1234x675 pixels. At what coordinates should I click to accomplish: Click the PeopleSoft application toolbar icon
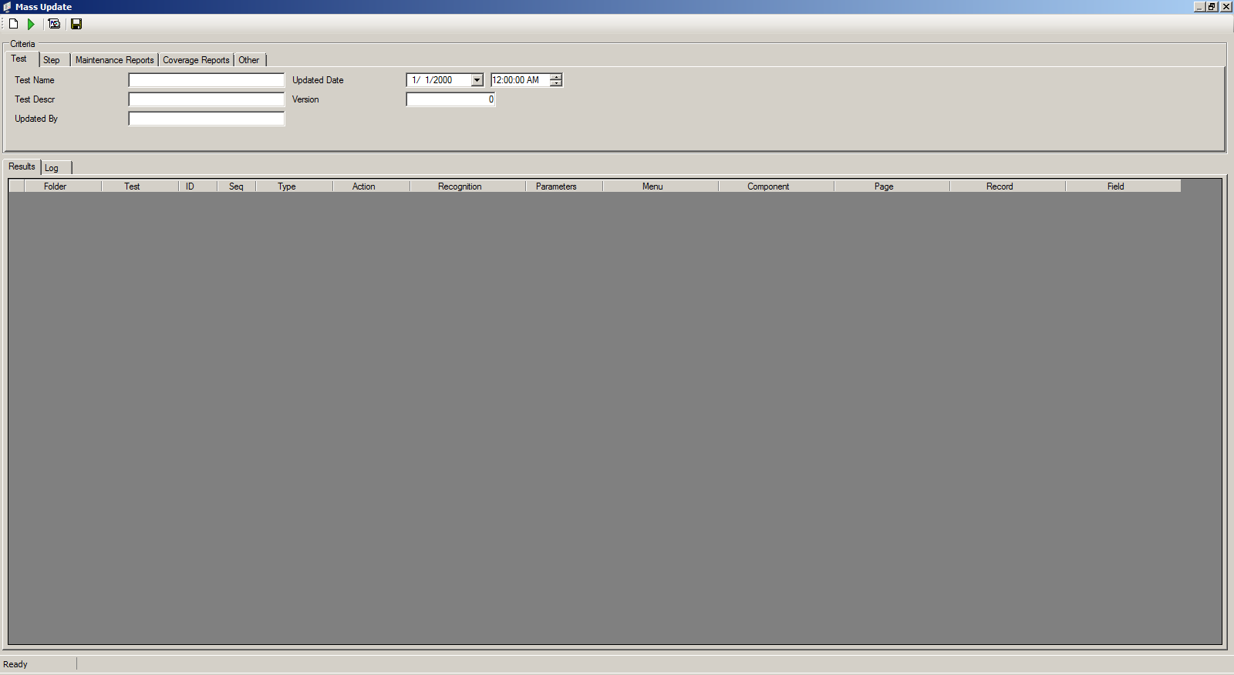point(54,24)
